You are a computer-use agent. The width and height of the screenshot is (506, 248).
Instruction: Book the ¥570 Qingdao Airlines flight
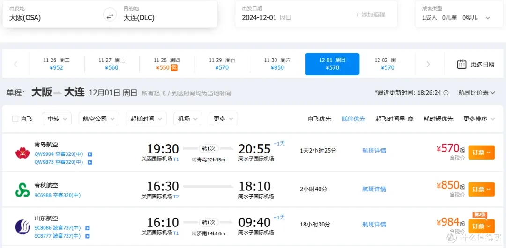coord(481,152)
